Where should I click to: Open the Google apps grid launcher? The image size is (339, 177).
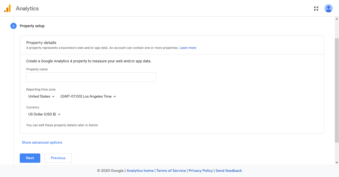(x=316, y=8)
